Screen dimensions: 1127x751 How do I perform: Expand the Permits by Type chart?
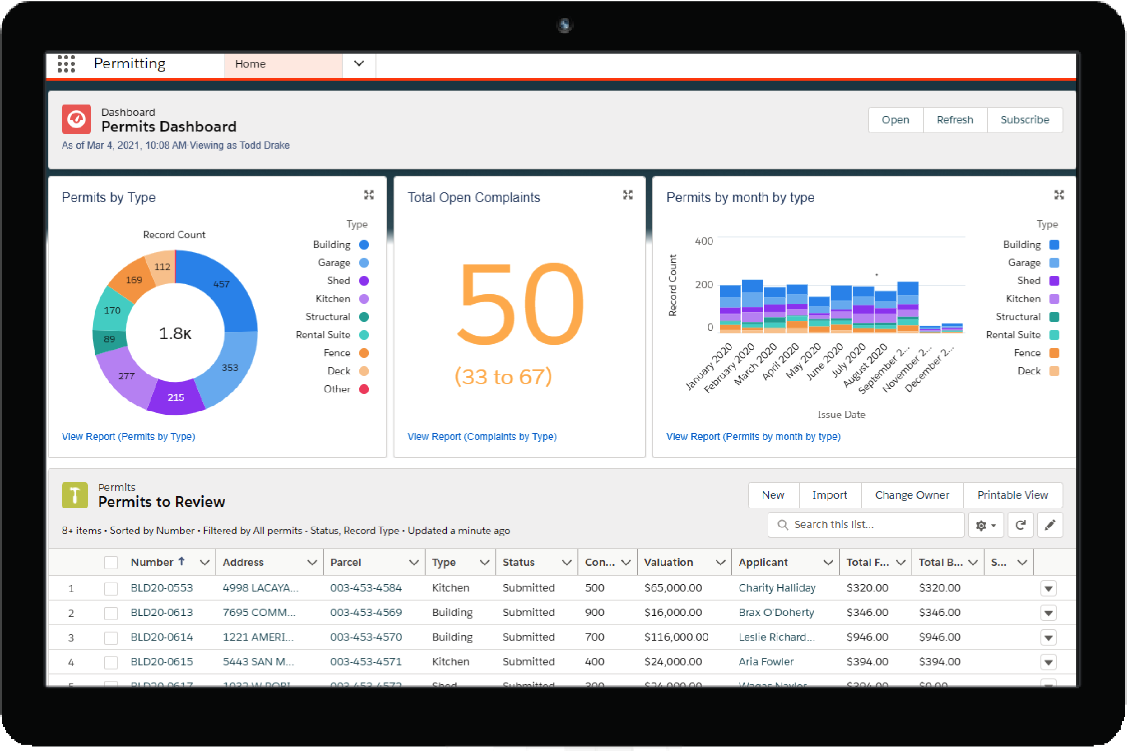pyautogui.click(x=368, y=195)
